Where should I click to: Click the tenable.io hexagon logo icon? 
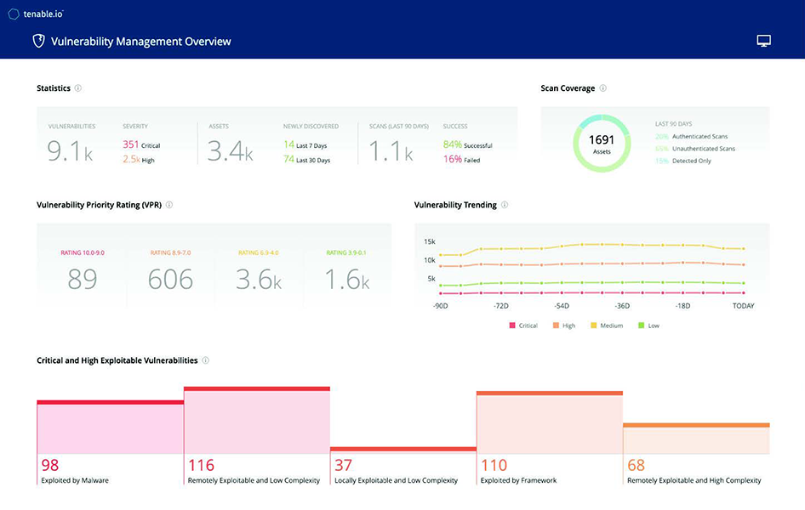click(x=14, y=14)
